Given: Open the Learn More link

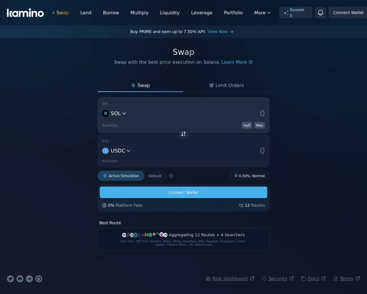Looking at the screenshot, I should click(x=234, y=62).
